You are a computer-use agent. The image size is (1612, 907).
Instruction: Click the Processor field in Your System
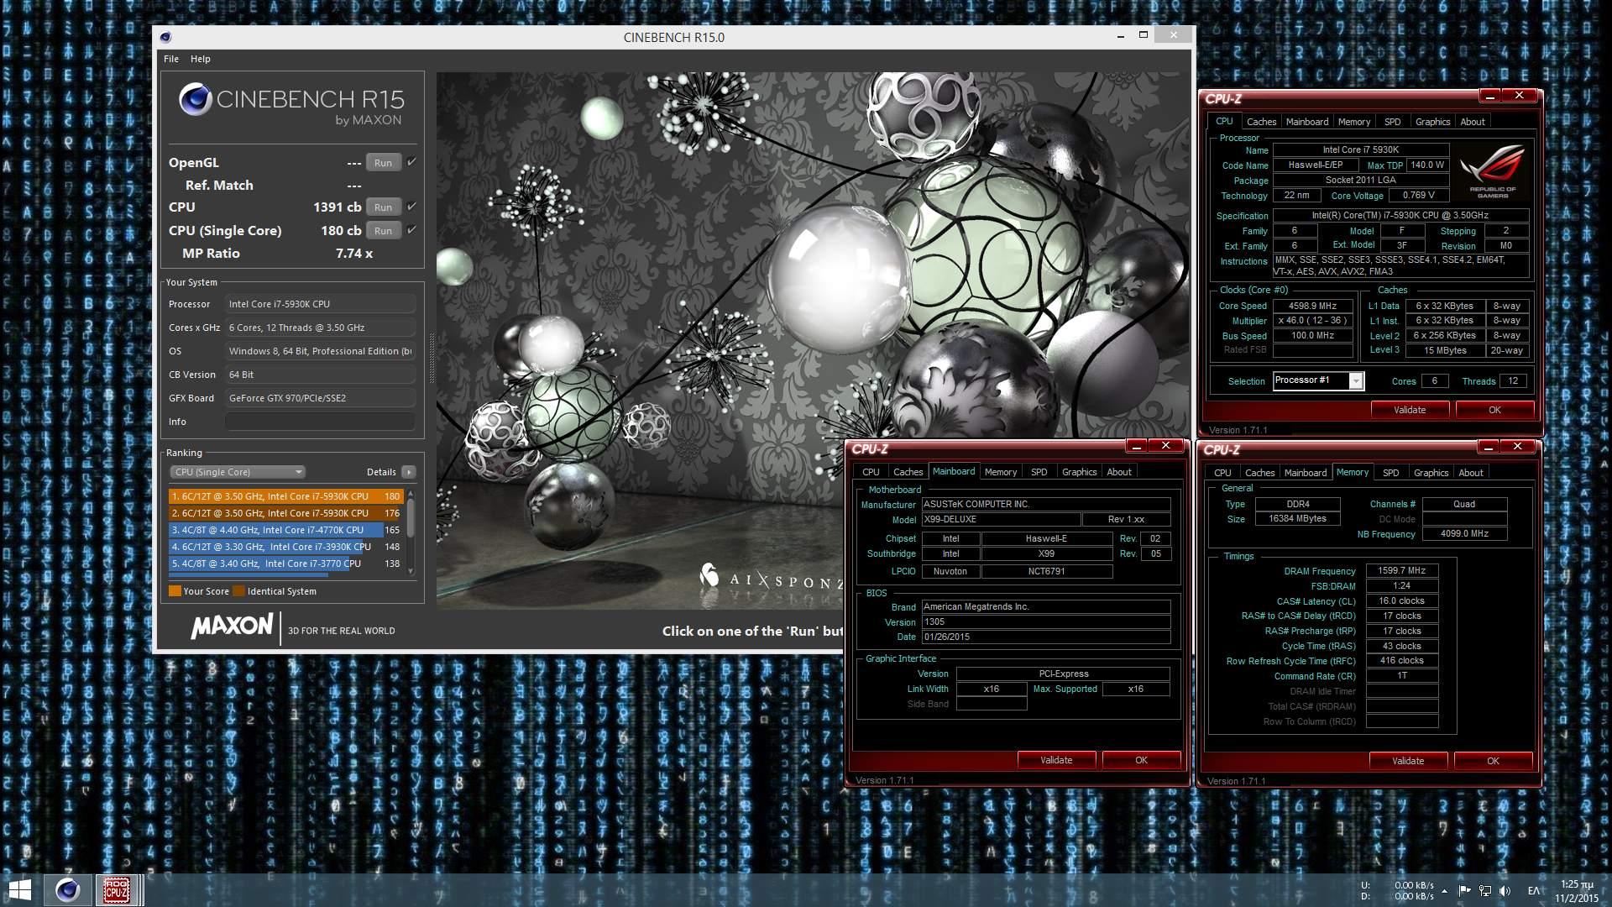point(320,304)
